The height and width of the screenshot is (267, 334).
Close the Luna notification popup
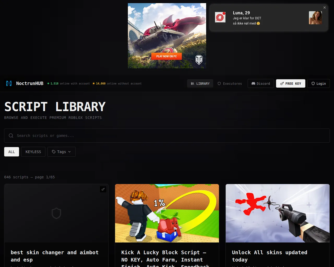(325, 8)
